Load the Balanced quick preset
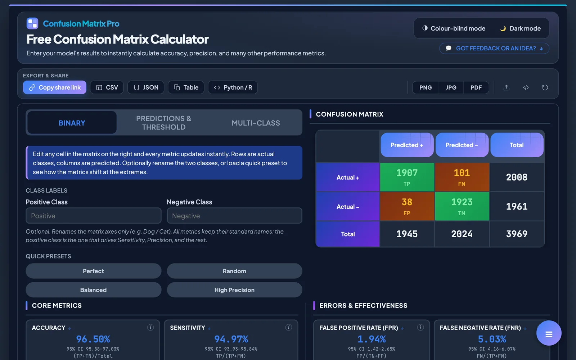This screenshot has width=576, height=360. tap(94, 290)
